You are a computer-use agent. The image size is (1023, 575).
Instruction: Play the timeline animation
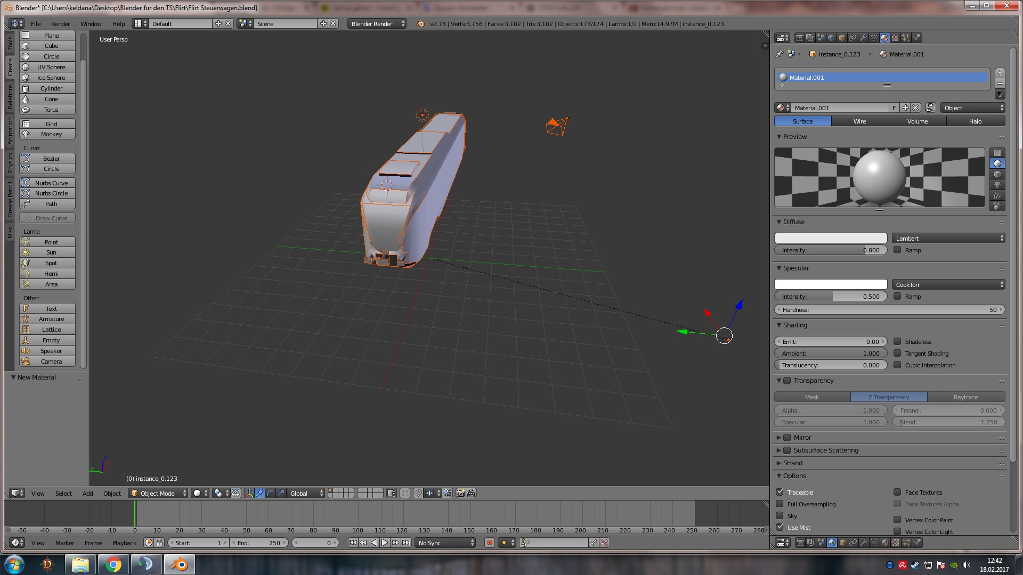[385, 543]
